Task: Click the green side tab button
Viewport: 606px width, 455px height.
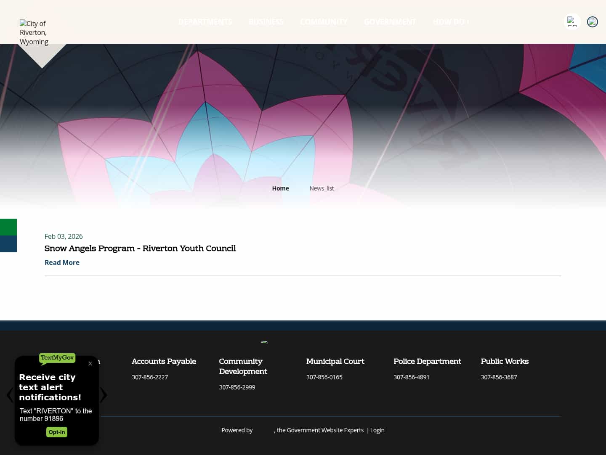Action: coord(8,227)
